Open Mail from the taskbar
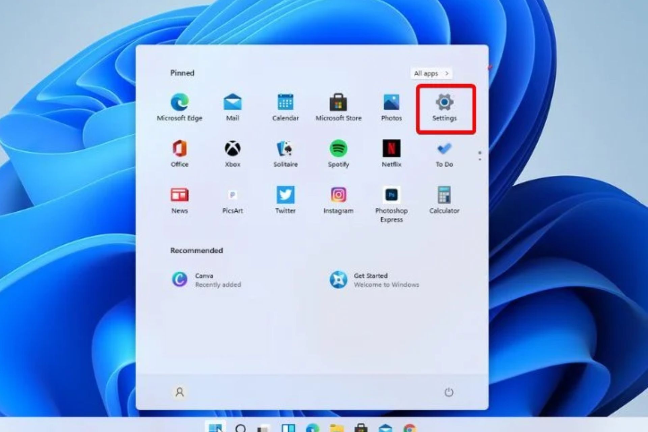The image size is (648, 432). pyautogui.click(x=385, y=428)
